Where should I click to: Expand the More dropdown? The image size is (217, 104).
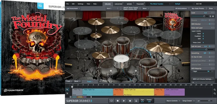click(x=146, y=9)
